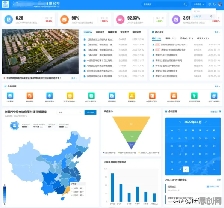This screenshot has width=224, height=208.
Task: Open the notification bell in header
Action: pyautogui.click(x=214, y=4)
